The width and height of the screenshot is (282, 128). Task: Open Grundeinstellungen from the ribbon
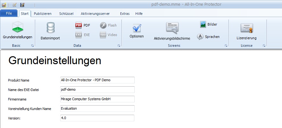[17, 27]
